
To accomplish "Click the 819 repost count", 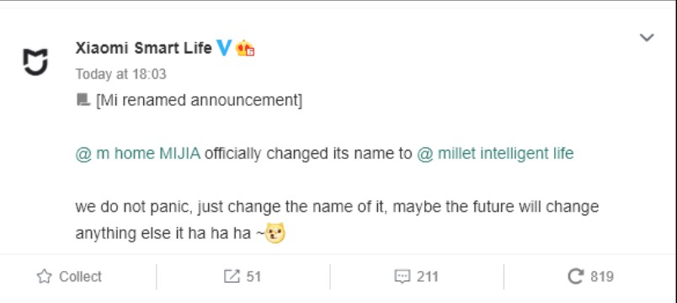I will coord(602,276).
